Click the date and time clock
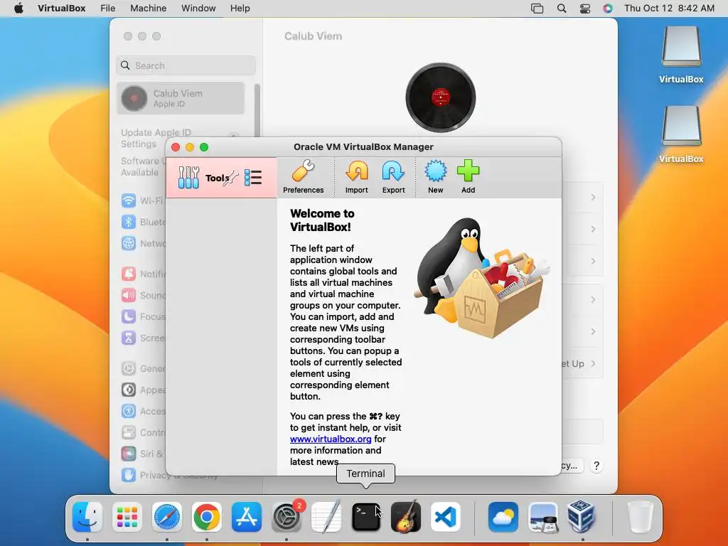Viewport: 728px width, 546px height. 669,9
